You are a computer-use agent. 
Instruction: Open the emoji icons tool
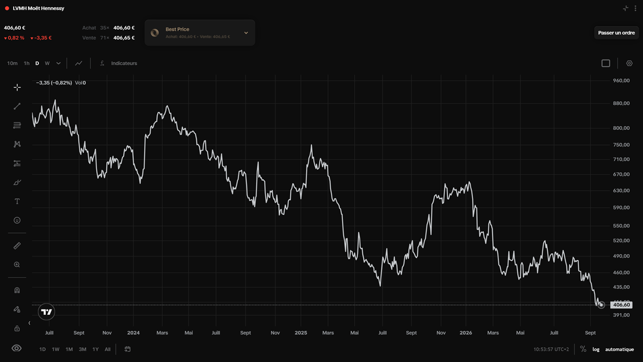17,220
